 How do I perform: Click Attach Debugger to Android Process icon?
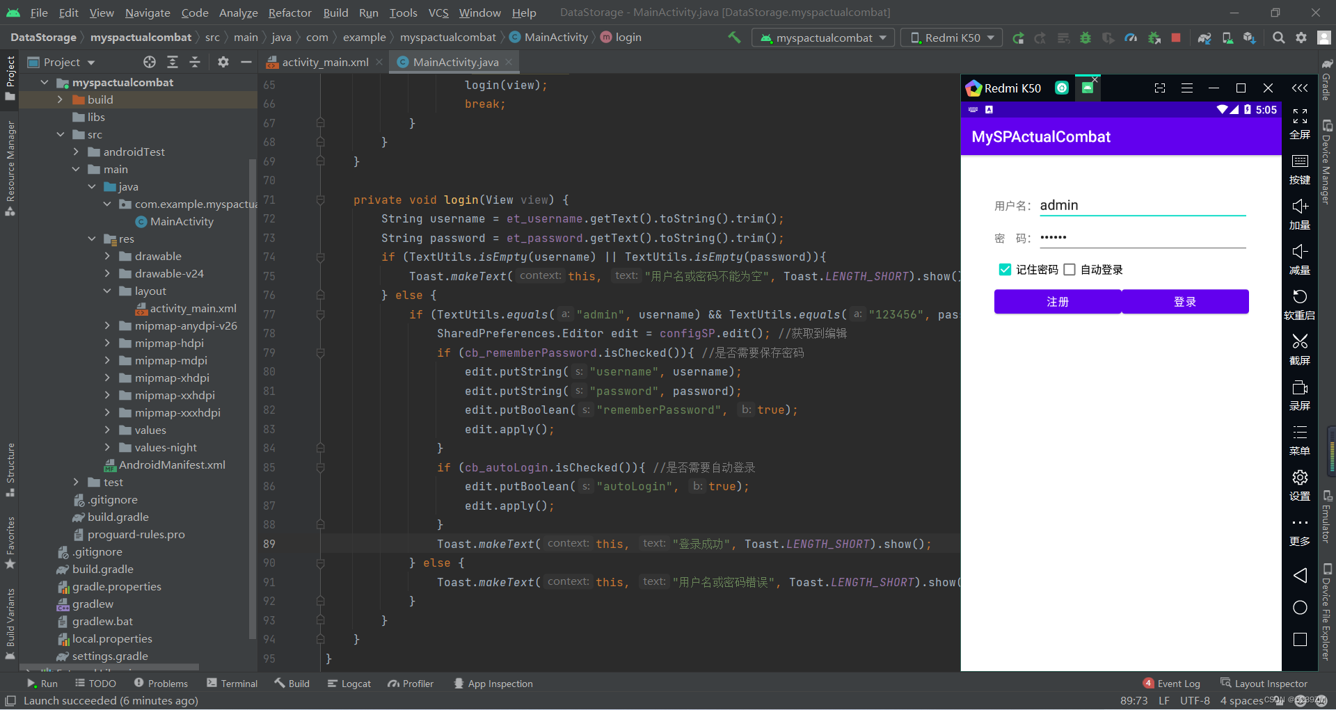tap(1154, 38)
